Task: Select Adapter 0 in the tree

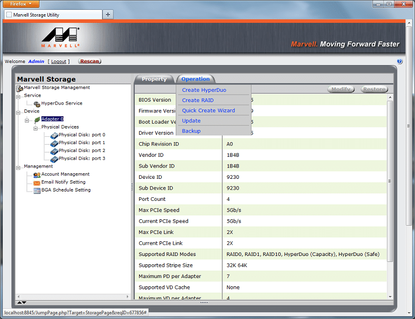Action: coord(52,119)
